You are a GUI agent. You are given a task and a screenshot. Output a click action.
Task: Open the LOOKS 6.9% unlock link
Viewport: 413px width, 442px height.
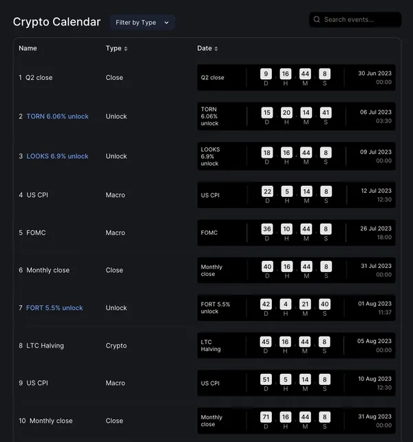[x=58, y=156]
